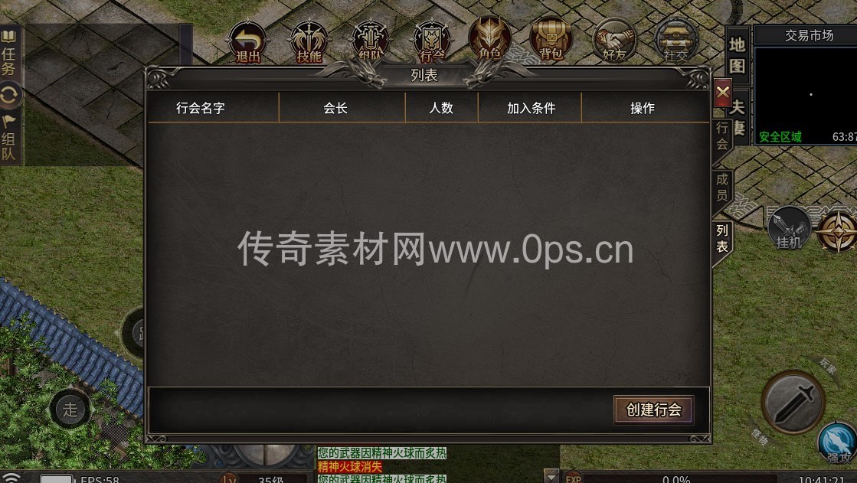This screenshot has height=483, width=857.
Task: Click the 创建行会 create guild button
Action: coord(654,410)
